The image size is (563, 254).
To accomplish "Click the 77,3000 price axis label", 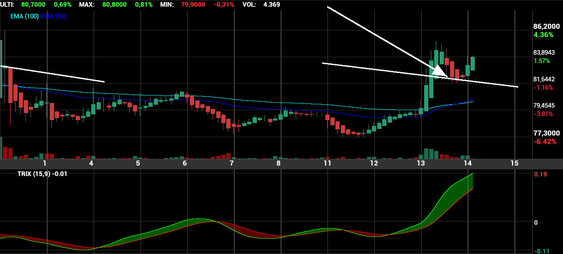I will (546, 133).
